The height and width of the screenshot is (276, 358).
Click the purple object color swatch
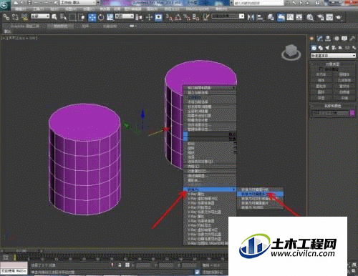pos(352,113)
